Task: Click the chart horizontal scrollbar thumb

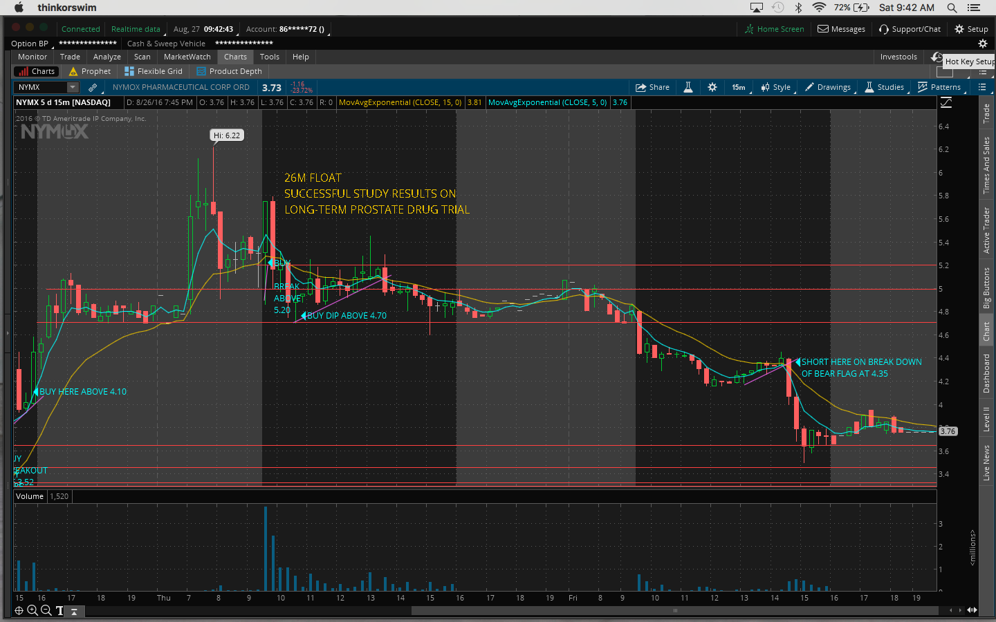Action: point(674,610)
